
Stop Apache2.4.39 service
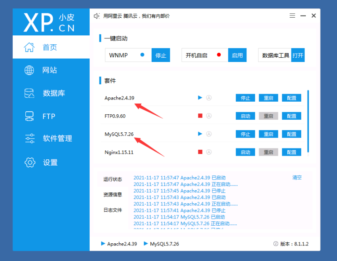click(246, 98)
